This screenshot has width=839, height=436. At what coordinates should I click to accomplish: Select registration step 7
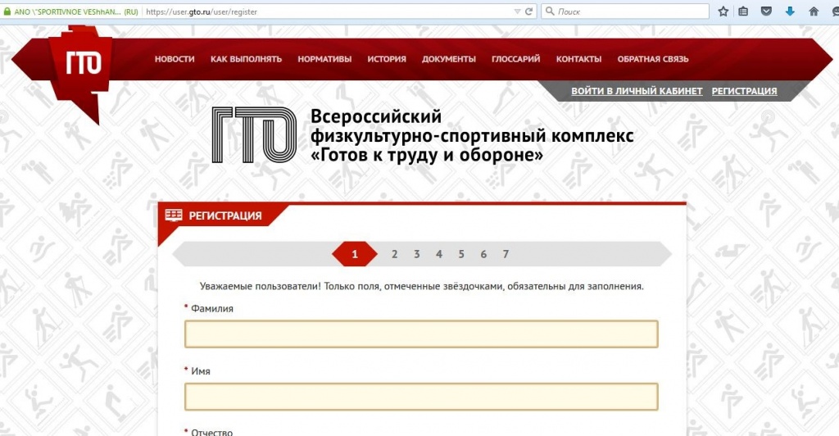point(506,254)
